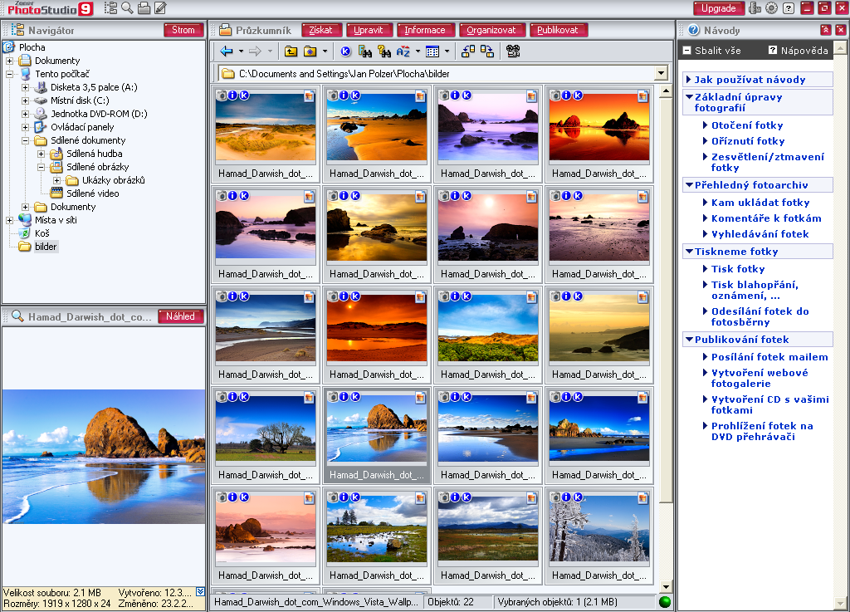Click Sbalit vše to collapse all
Image resolution: width=850 pixels, height=612 pixels.
711,51
